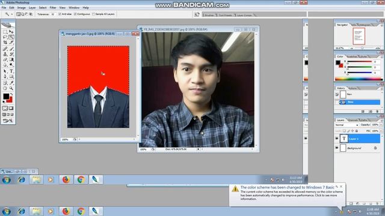Select the Rectangular Marquee tool

coord(5,32)
